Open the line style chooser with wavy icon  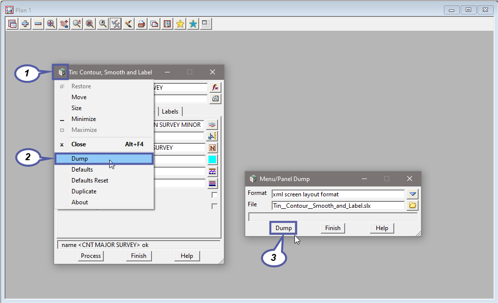pos(212,172)
